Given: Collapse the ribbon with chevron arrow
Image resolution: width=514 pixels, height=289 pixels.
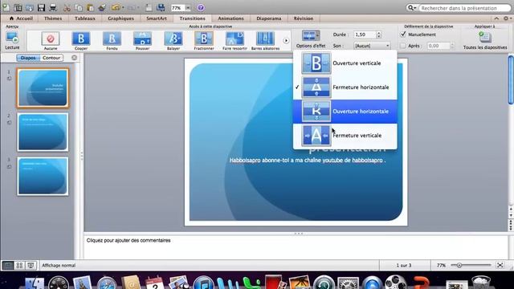Looking at the screenshot, I should pyautogui.click(x=496, y=18).
